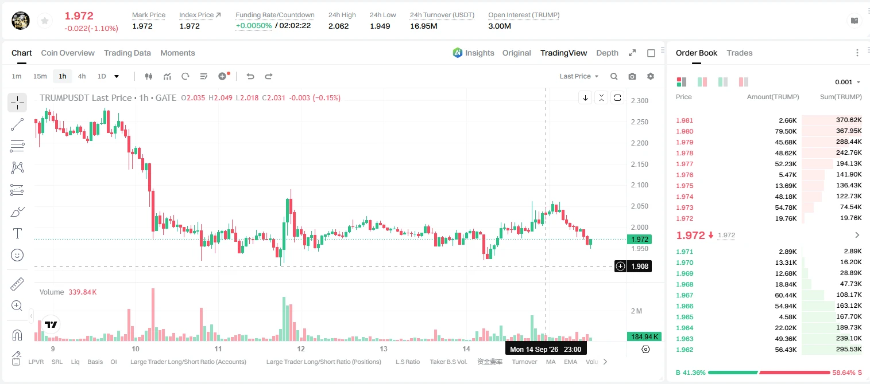Toggle the magnet snap mode
Image resolution: width=870 pixels, height=384 pixels.
pyautogui.click(x=17, y=335)
